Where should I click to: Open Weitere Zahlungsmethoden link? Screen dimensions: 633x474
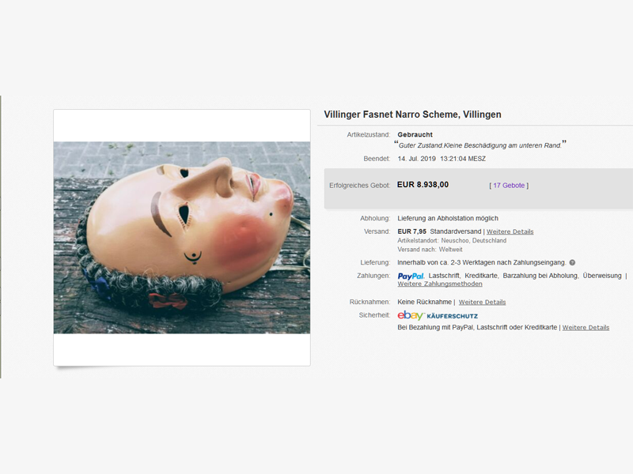(440, 284)
